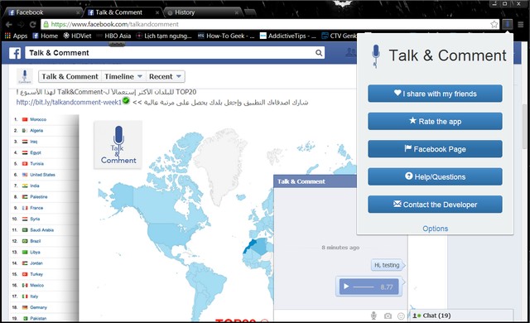Click Talk & Comment page name button

point(70,77)
